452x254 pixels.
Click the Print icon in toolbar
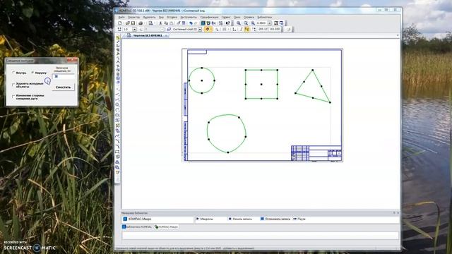click(141, 23)
